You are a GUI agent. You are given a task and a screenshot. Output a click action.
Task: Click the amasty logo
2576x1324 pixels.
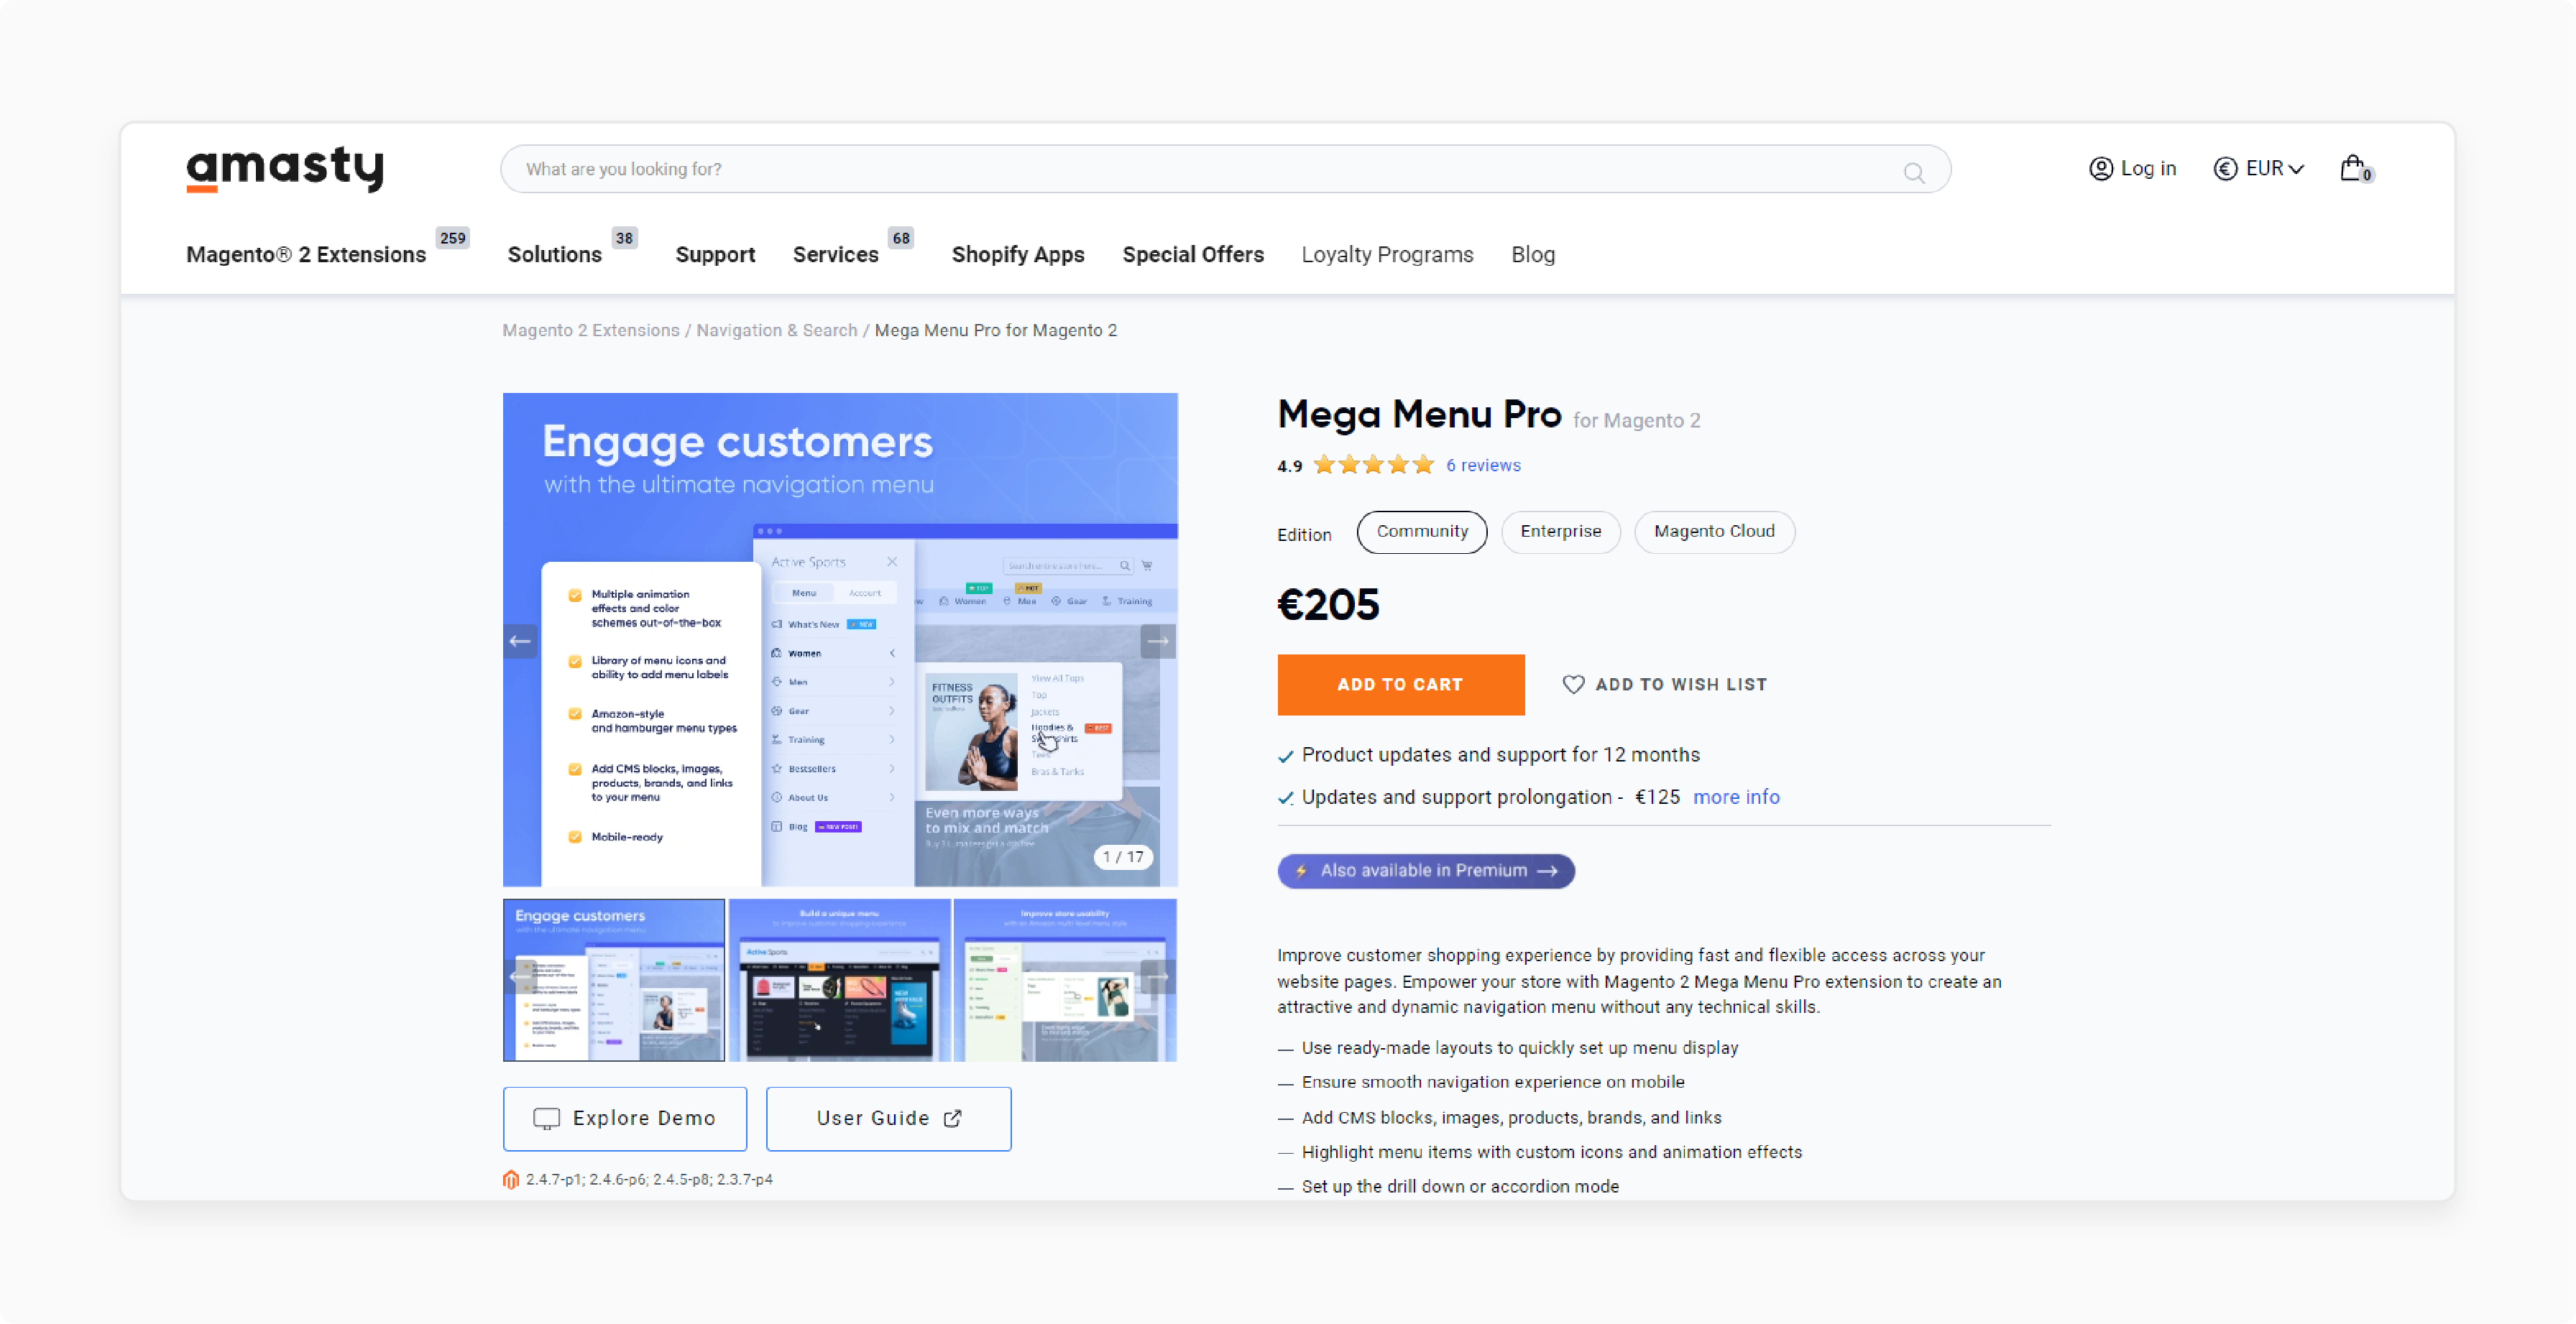285,168
